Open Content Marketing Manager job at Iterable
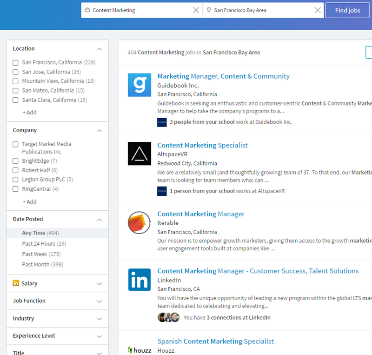This screenshot has width=372, height=355. (201, 214)
